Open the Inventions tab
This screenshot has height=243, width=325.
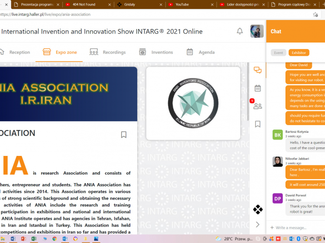[156, 52]
